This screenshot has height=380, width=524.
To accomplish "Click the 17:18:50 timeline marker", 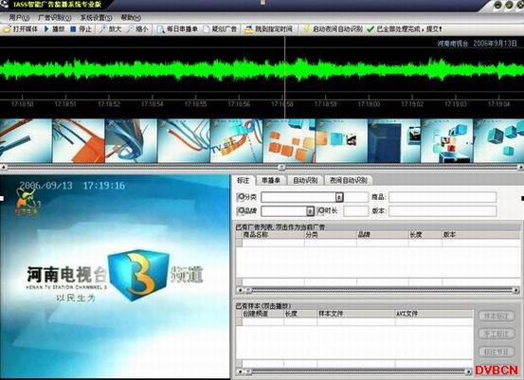I will [23, 104].
